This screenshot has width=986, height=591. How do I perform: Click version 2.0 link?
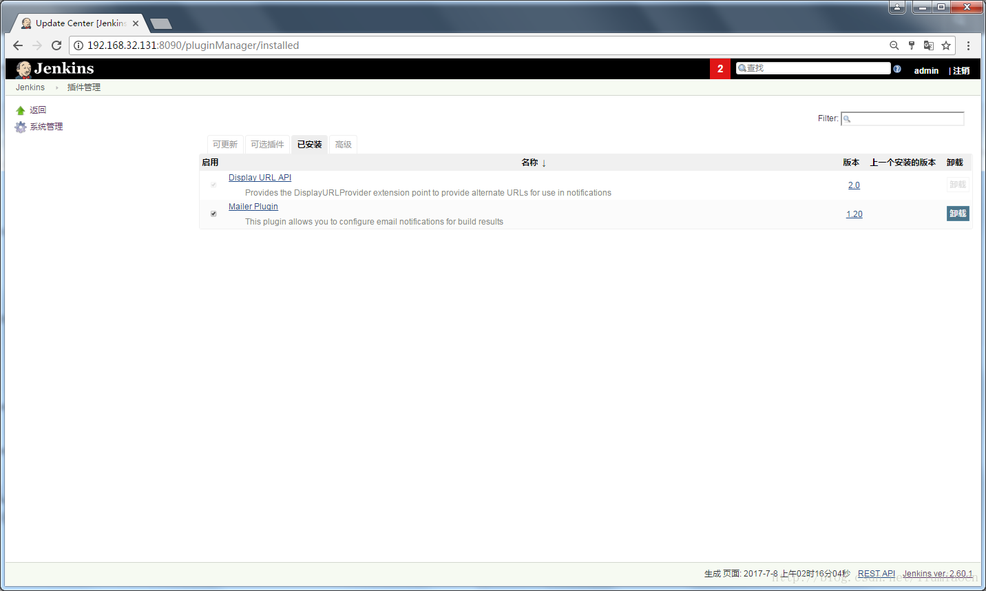pos(854,185)
